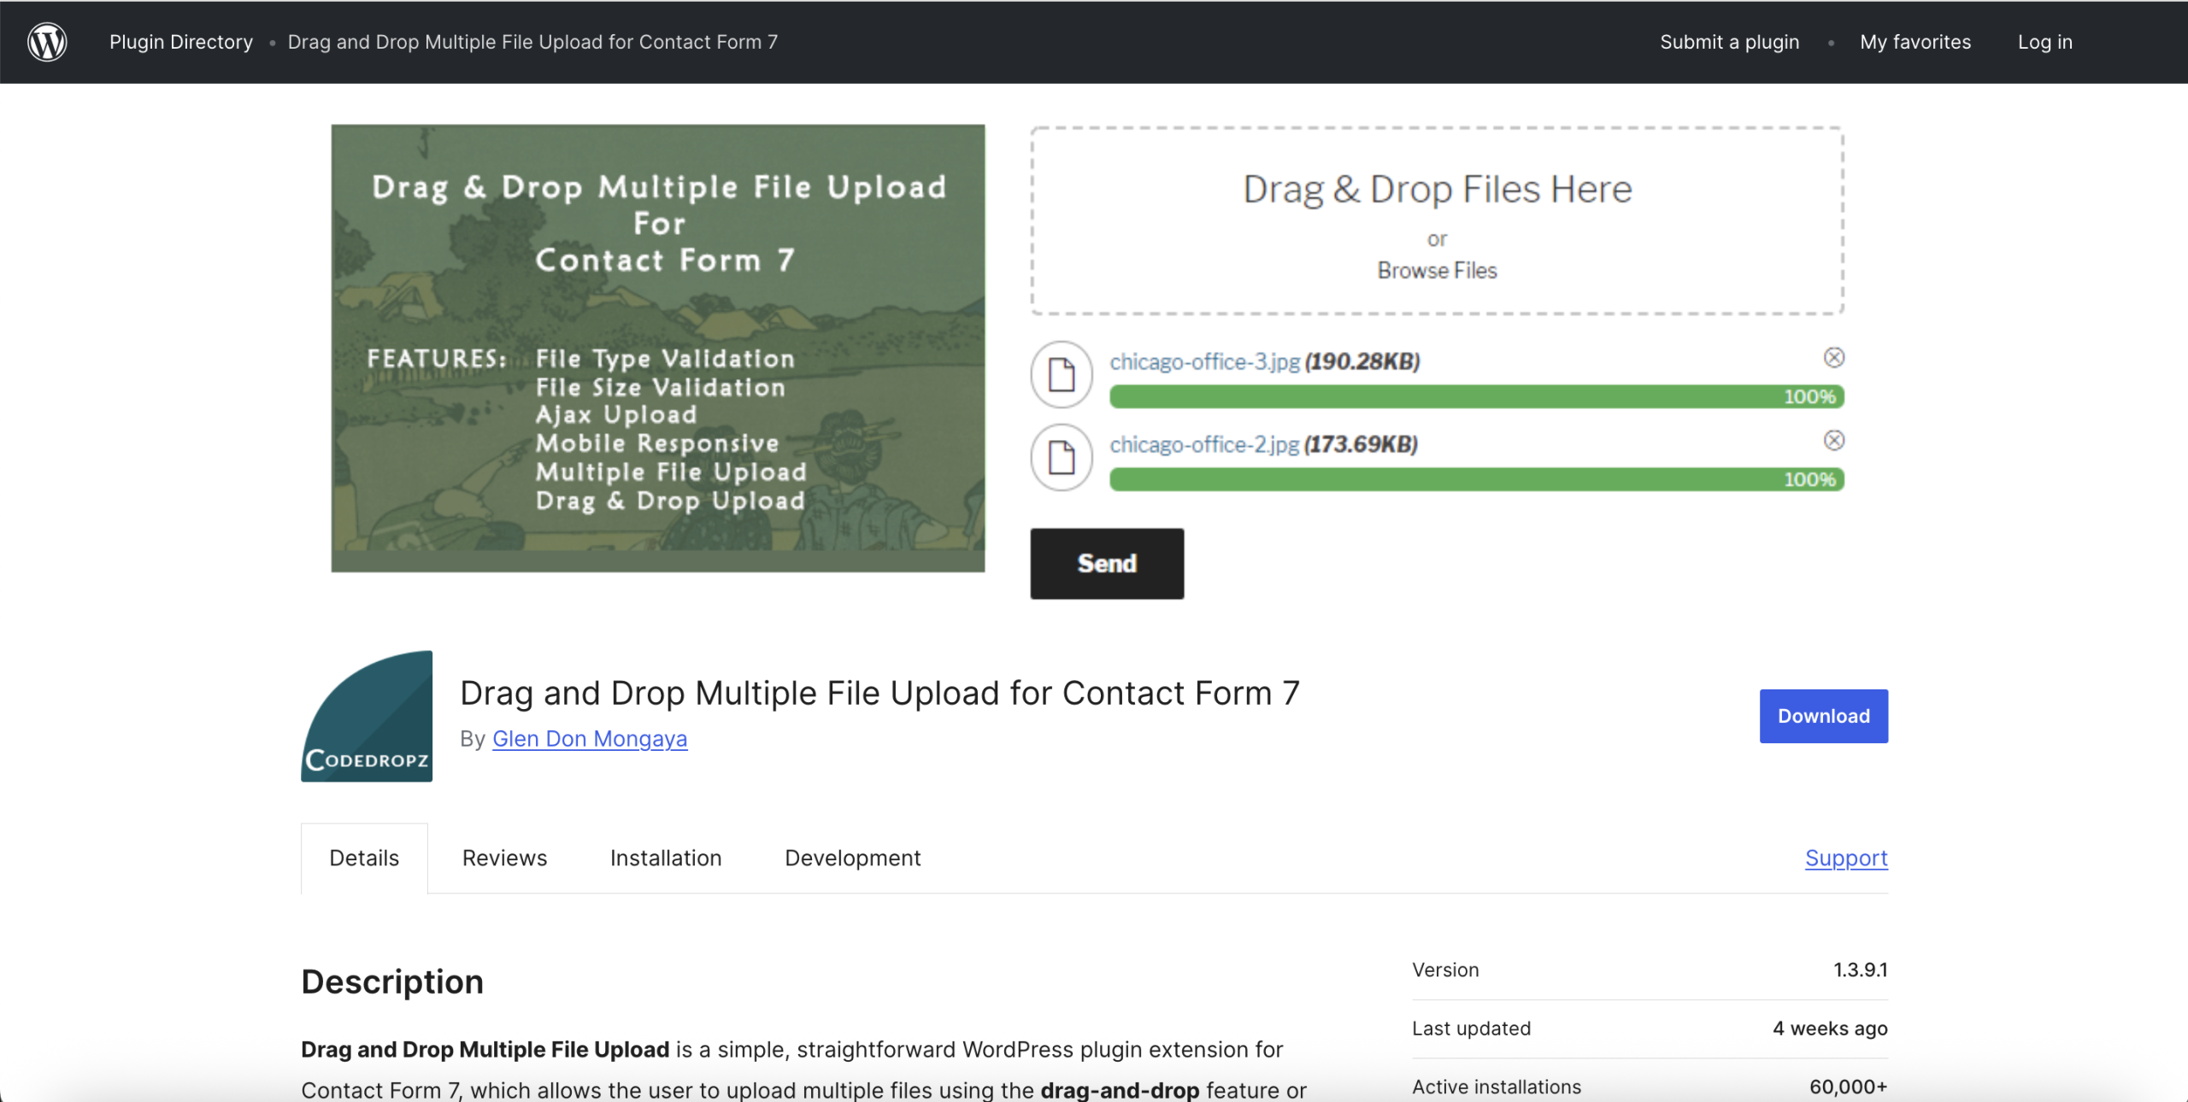Go to My favorites

(1915, 42)
